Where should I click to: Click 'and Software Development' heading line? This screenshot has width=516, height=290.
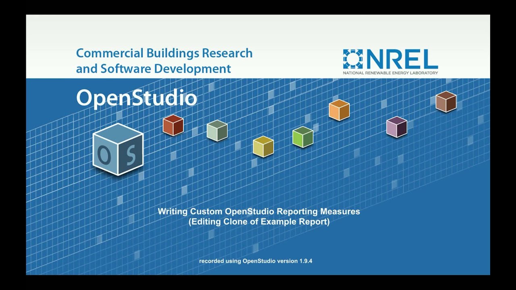click(154, 69)
